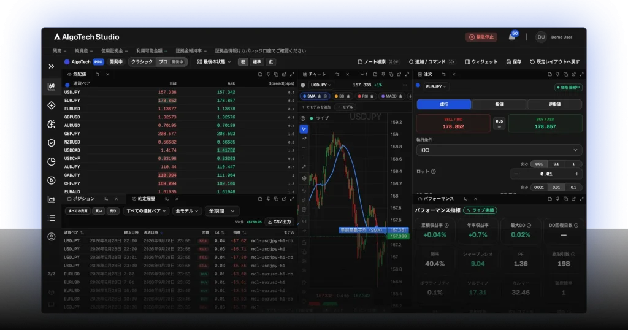The height and width of the screenshot is (330, 628).
Task: Switch to the 指値 order tab
Action: coord(499,104)
